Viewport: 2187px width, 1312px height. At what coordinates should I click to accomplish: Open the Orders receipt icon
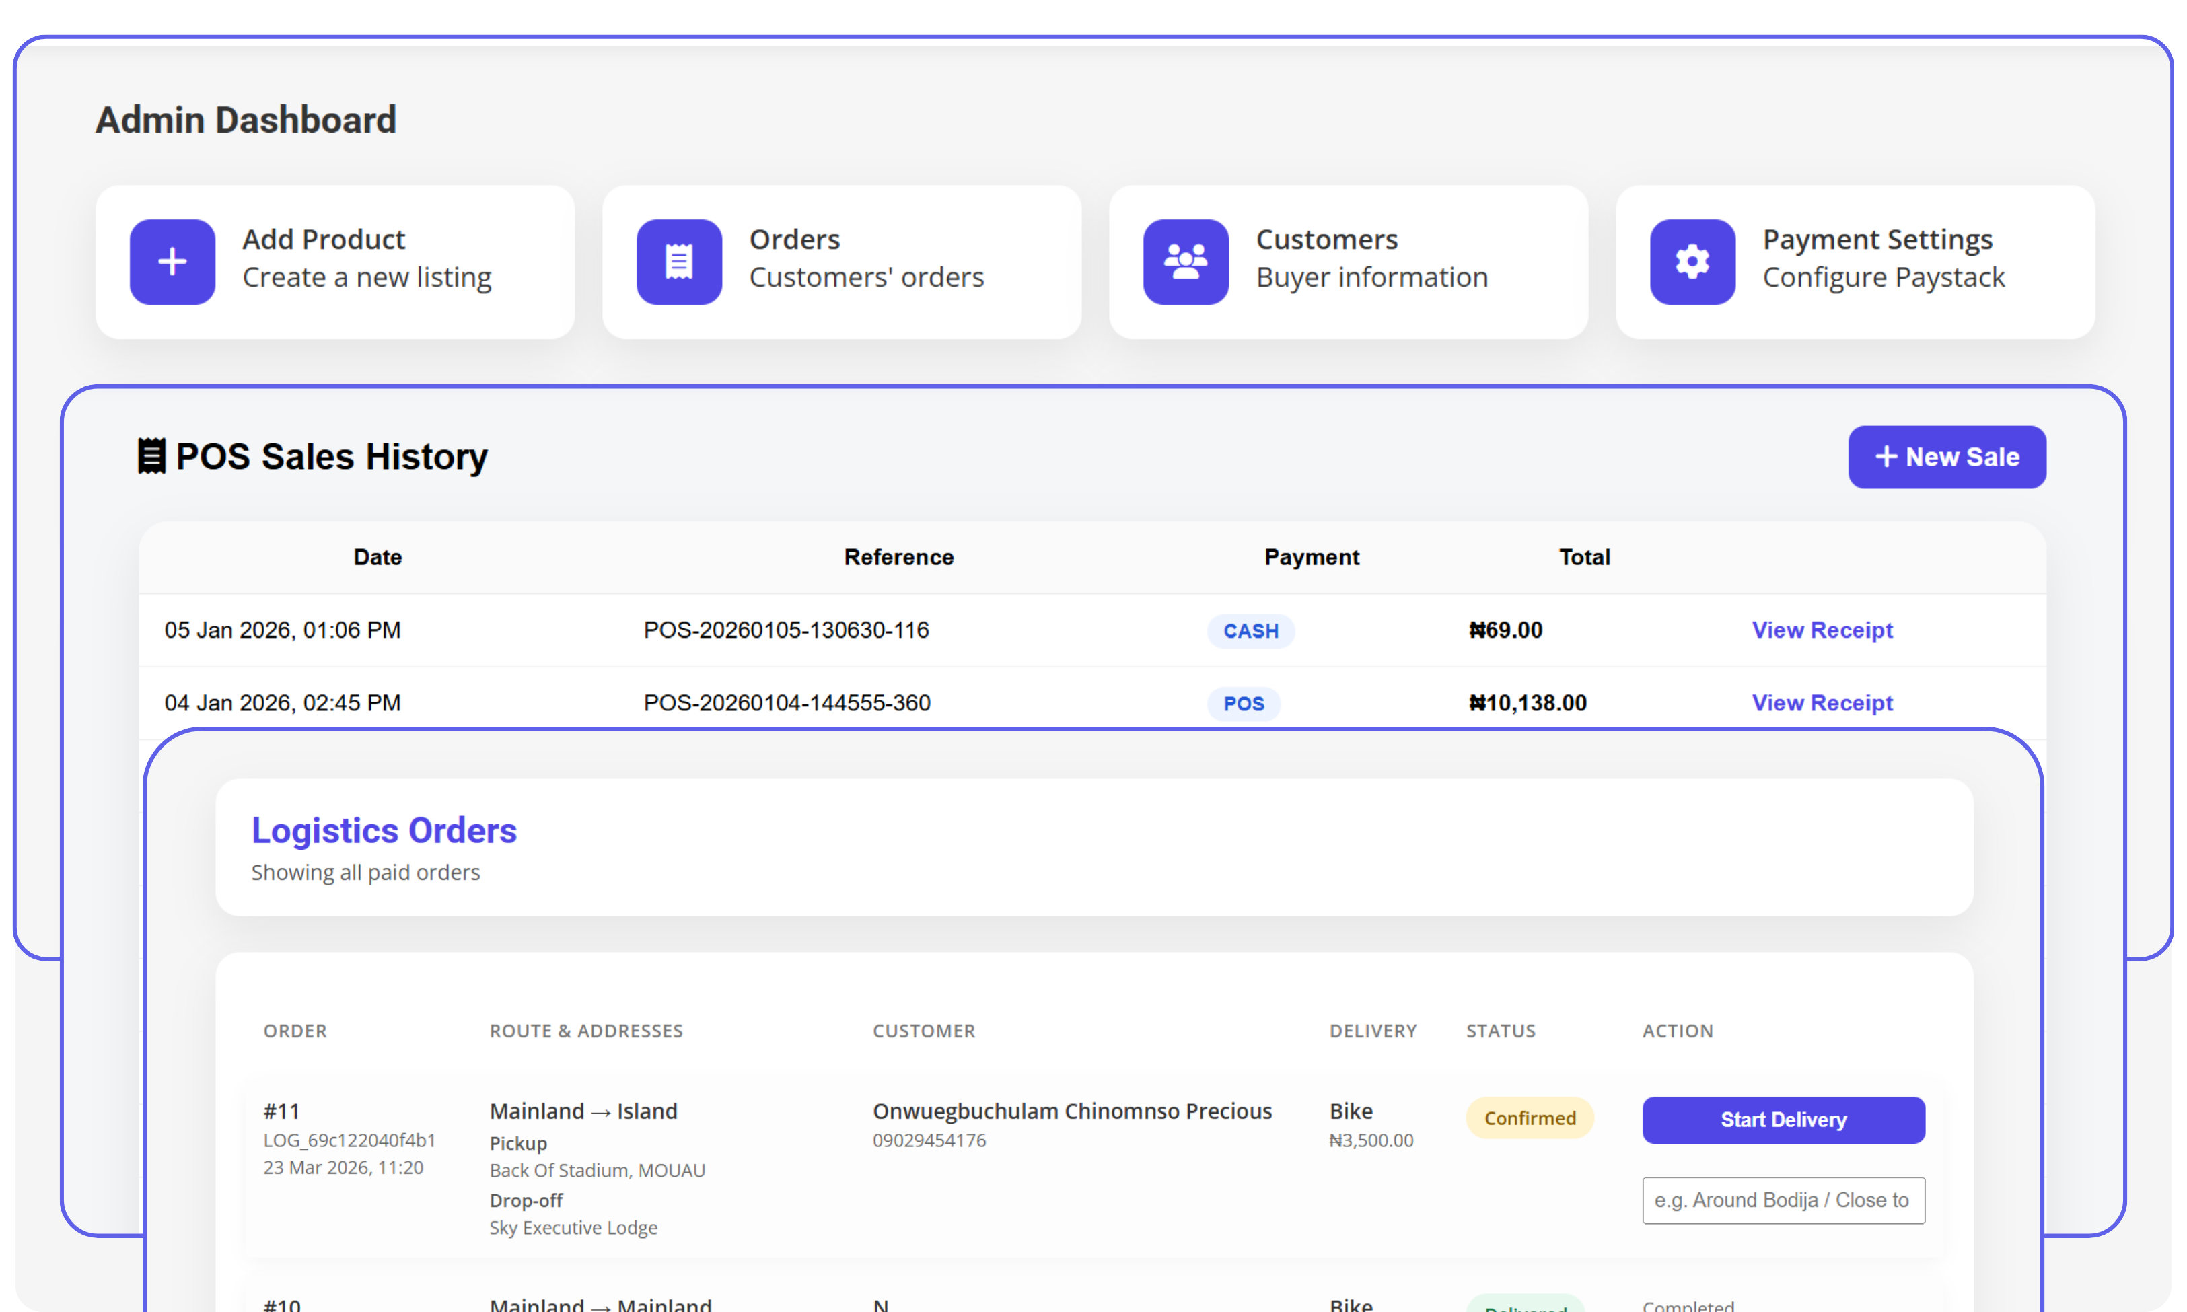coord(679,262)
